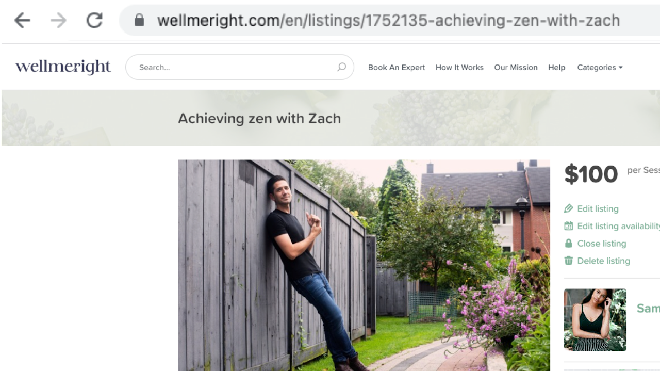The image size is (660, 371).
Task: Open the How It Works page
Action: pyautogui.click(x=459, y=67)
